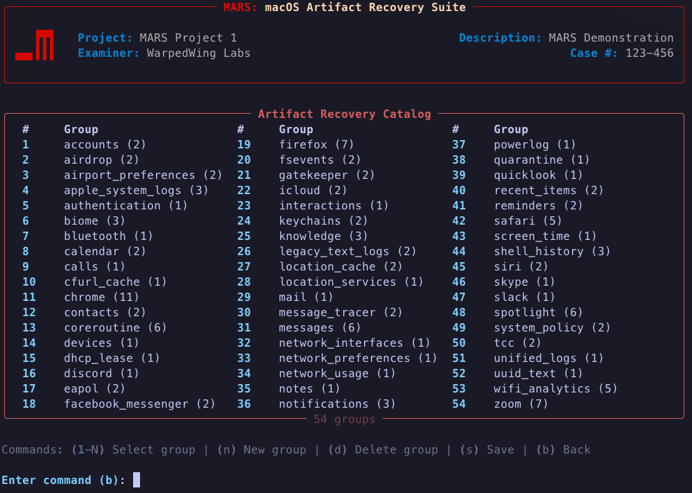
Task: Select the devices (1) group
Action: tap(101, 343)
